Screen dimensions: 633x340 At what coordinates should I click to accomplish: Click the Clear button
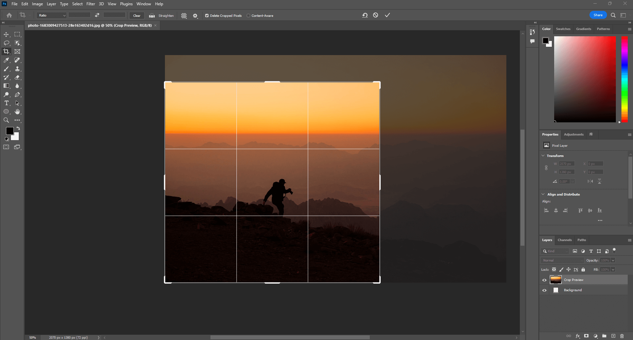137,15
